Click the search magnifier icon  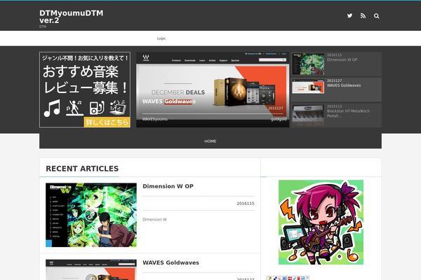376,16
